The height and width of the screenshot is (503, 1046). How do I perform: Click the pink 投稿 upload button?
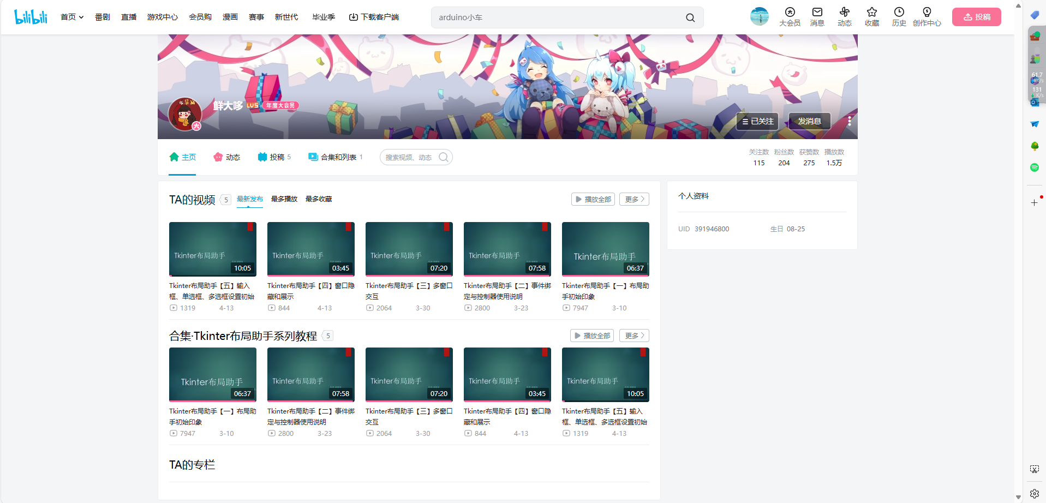pyautogui.click(x=976, y=17)
